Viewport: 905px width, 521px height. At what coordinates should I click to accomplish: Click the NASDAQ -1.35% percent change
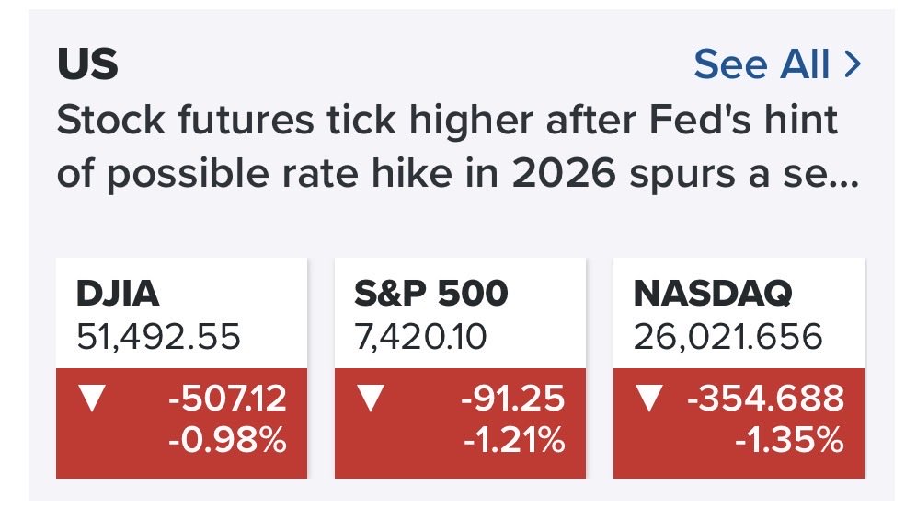coord(789,440)
